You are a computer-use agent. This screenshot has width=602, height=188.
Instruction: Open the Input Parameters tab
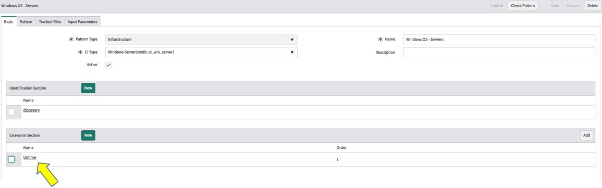click(x=82, y=22)
